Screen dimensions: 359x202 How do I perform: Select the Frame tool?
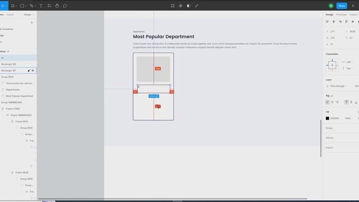[x=13, y=6]
